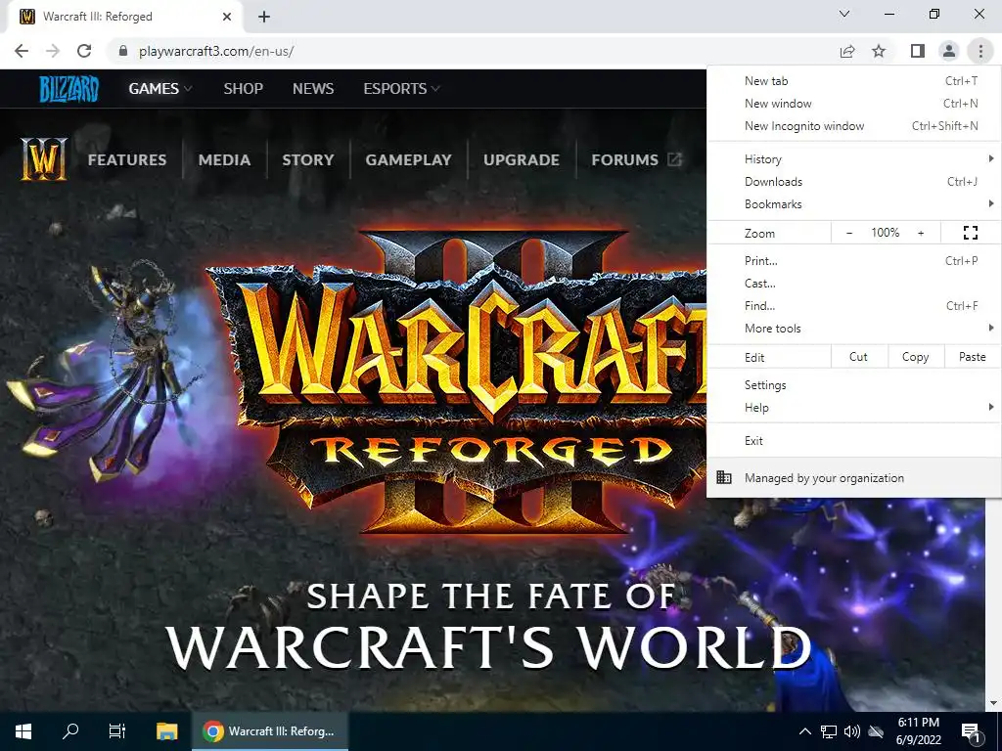Close the Warcraft III: Reforged tab

coord(227,17)
